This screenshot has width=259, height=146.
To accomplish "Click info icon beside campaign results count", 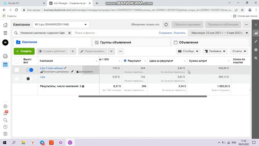I will tap(83, 86).
